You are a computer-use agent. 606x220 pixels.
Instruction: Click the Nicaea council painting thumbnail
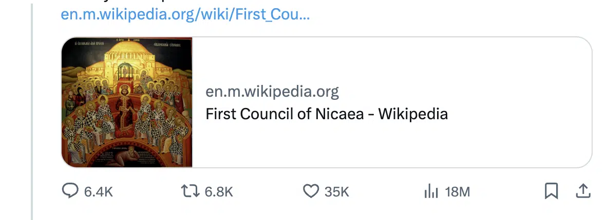(x=127, y=102)
